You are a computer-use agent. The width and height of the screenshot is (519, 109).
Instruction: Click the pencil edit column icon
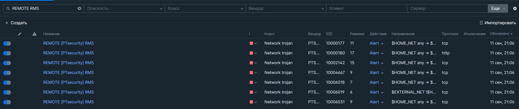click(x=20, y=34)
